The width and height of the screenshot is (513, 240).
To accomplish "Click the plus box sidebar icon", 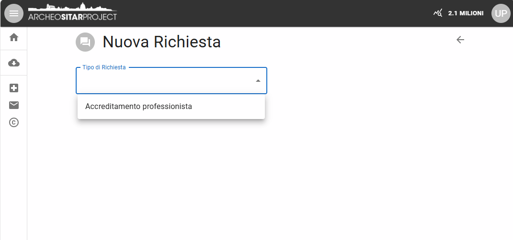I will pos(14,88).
